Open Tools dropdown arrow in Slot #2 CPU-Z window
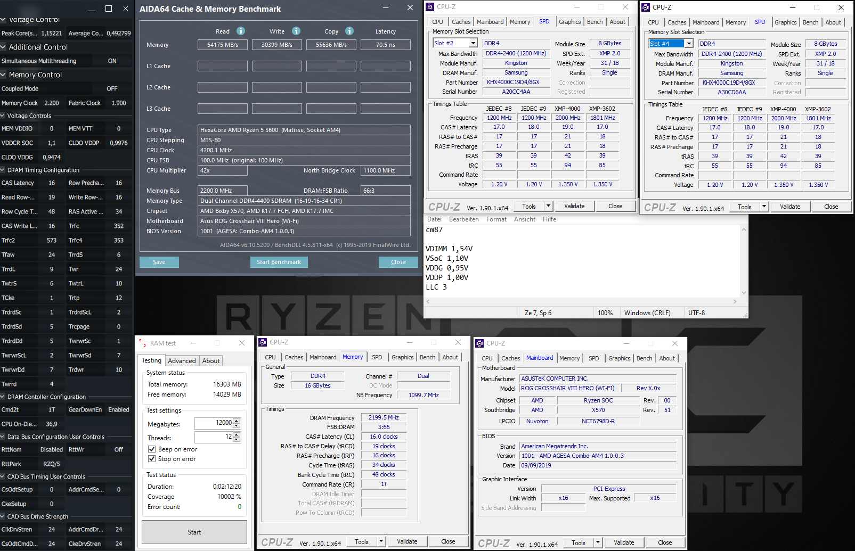855x551 pixels. [x=548, y=206]
